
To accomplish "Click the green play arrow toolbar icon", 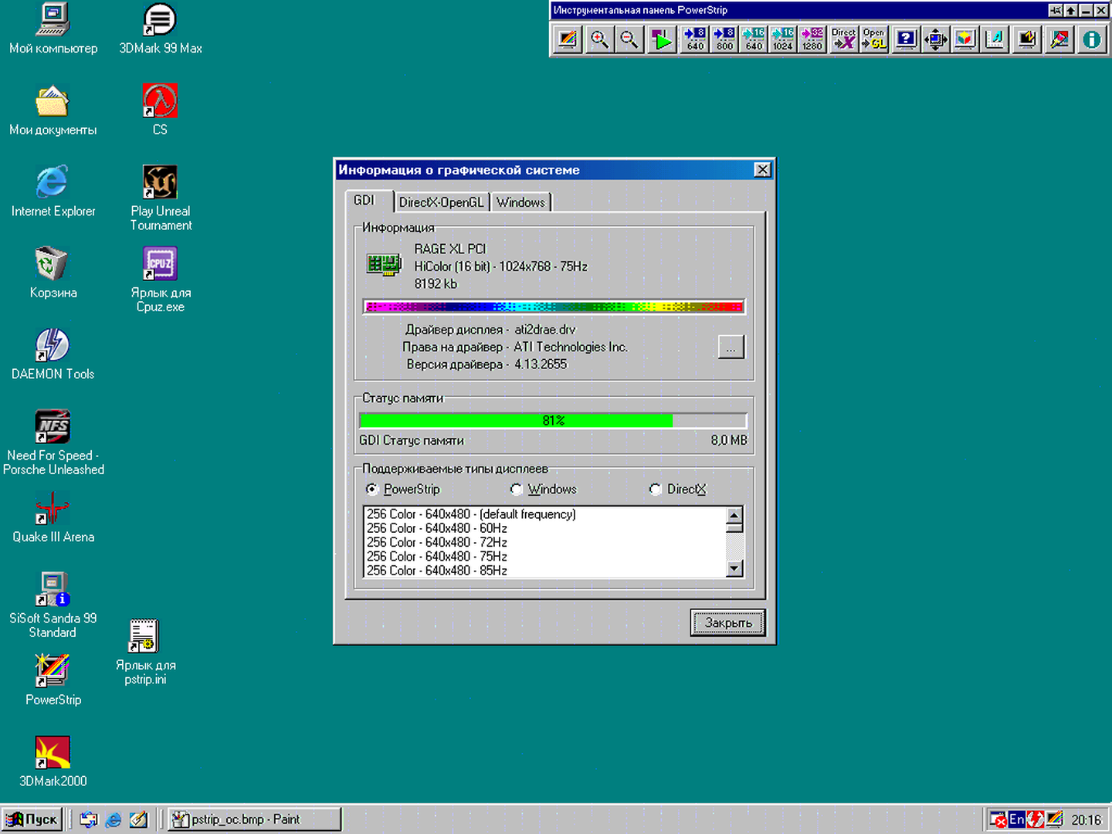I will pyautogui.click(x=663, y=39).
